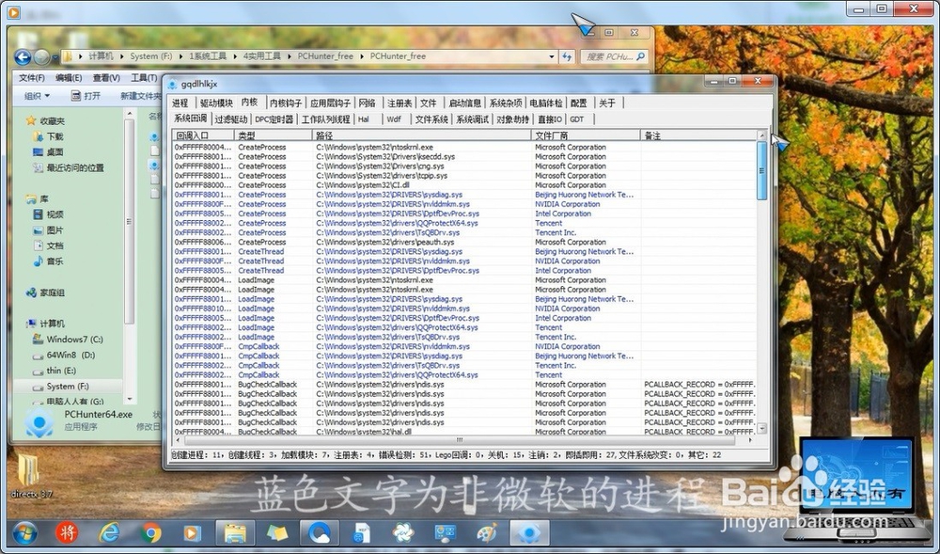Switch to PCHunter in the taskbar
Viewport: 940px width, 554px height.
coord(529,532)
